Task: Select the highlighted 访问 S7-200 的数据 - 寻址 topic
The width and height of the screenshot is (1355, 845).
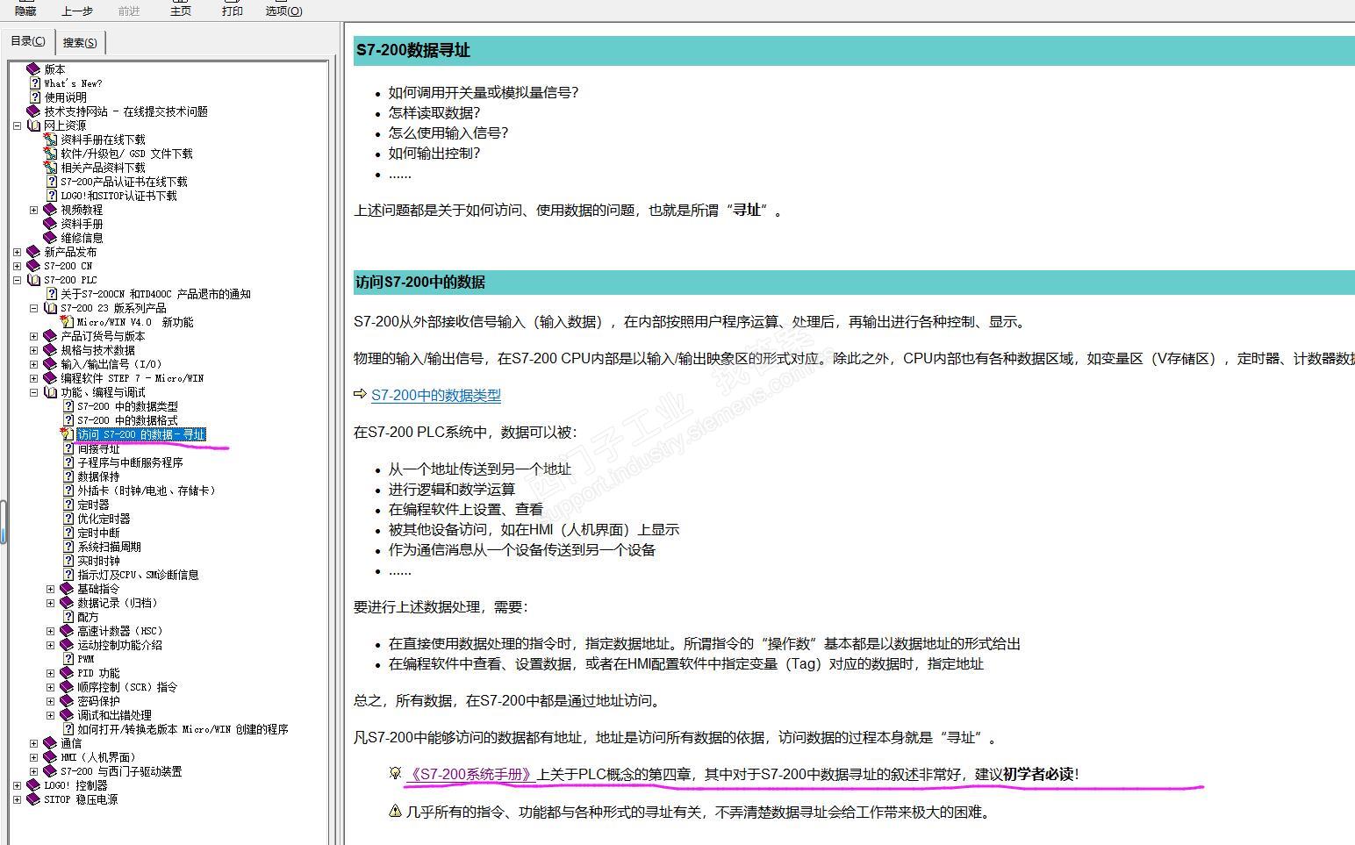Action: pos(141,434)
